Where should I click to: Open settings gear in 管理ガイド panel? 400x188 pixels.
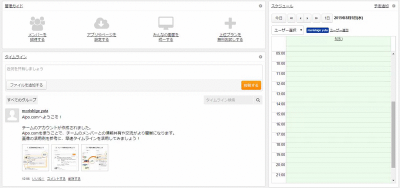260,6
